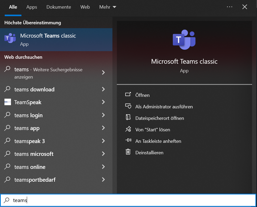Click the file location folder icon
257x207 pixels.
[x=128, y=117]
